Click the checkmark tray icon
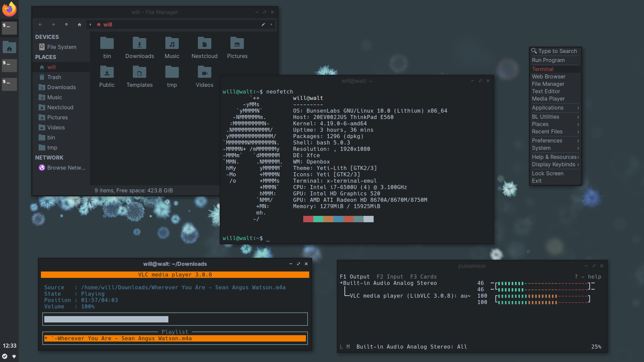644x362 pixels. pos(5,356)
